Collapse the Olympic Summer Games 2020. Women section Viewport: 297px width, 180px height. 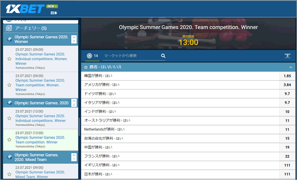[x=74, y=39]
